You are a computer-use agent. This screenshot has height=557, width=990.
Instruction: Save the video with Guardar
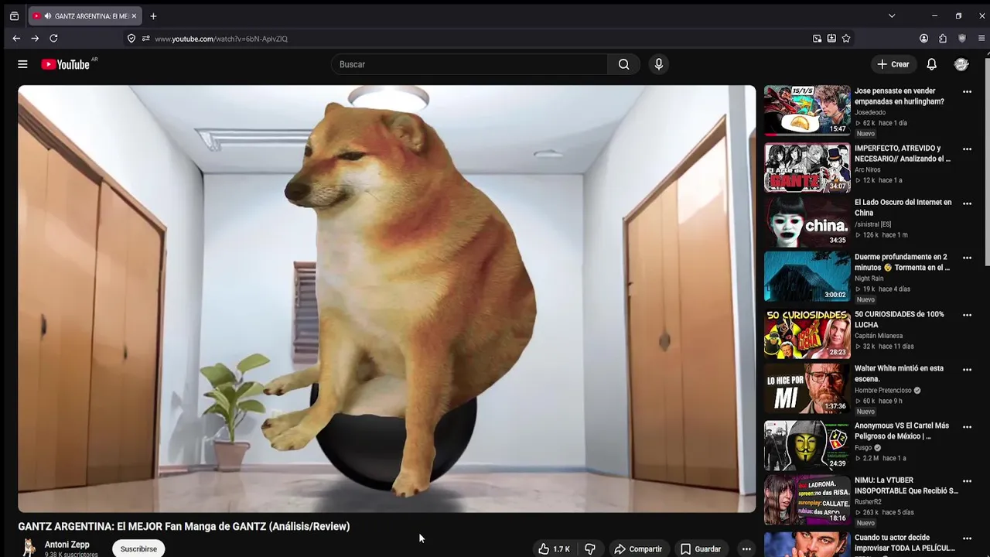701,548
